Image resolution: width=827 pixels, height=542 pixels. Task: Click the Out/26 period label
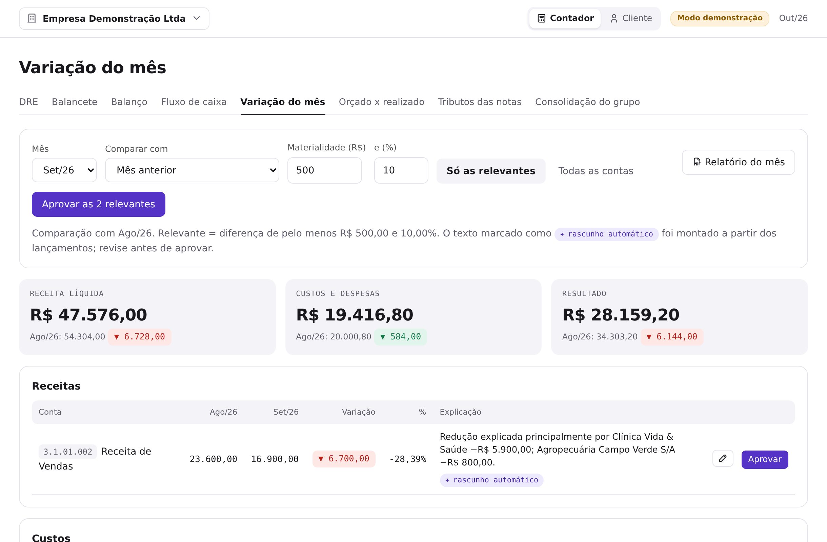pos(793,18)
